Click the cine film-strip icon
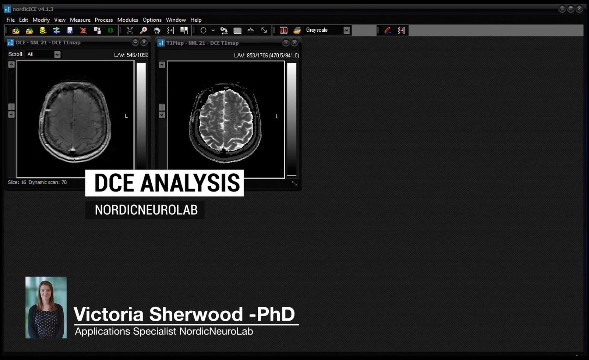The height and width of the screenshot is (360, 589). [x=283, y=31]
